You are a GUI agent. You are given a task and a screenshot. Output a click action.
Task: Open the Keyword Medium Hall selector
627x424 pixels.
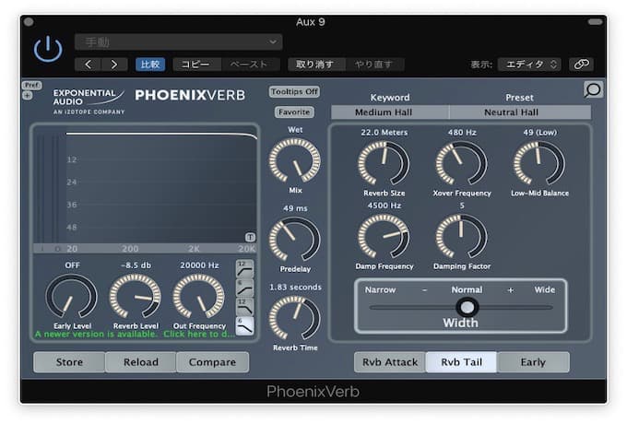[x=390, y=112]
